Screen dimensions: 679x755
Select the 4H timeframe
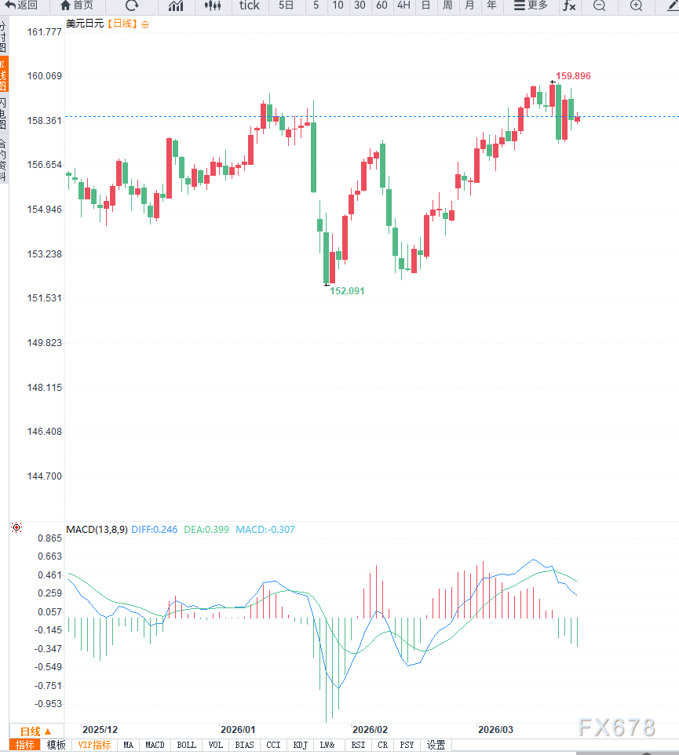tap(403, 5)
